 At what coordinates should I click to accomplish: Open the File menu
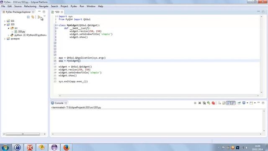coord(3,6)
